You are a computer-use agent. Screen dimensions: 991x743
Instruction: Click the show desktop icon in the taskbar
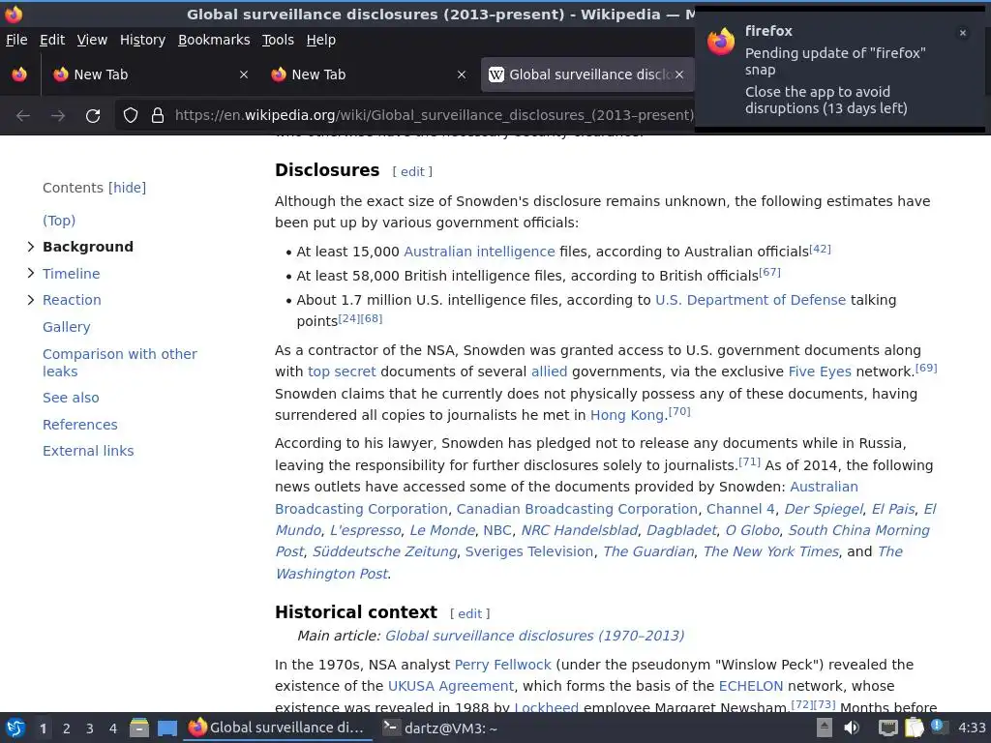click(166, 728)
